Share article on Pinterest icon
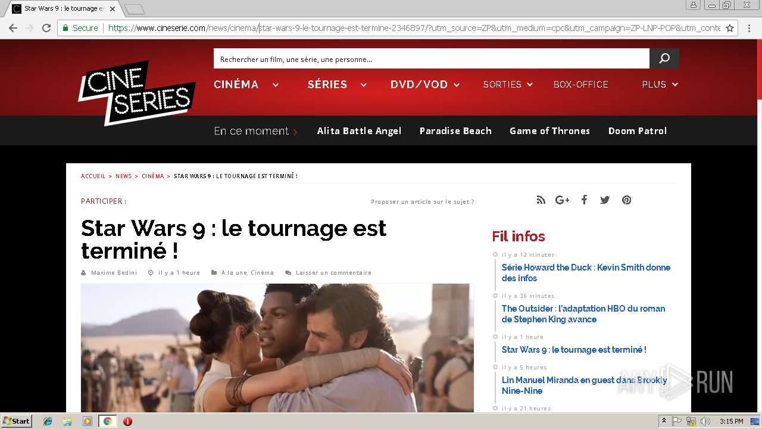The height and width of the screenshot is (429, 762). pos(626,200)
